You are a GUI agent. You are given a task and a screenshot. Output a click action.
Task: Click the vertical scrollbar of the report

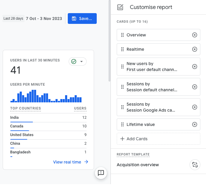110,41
